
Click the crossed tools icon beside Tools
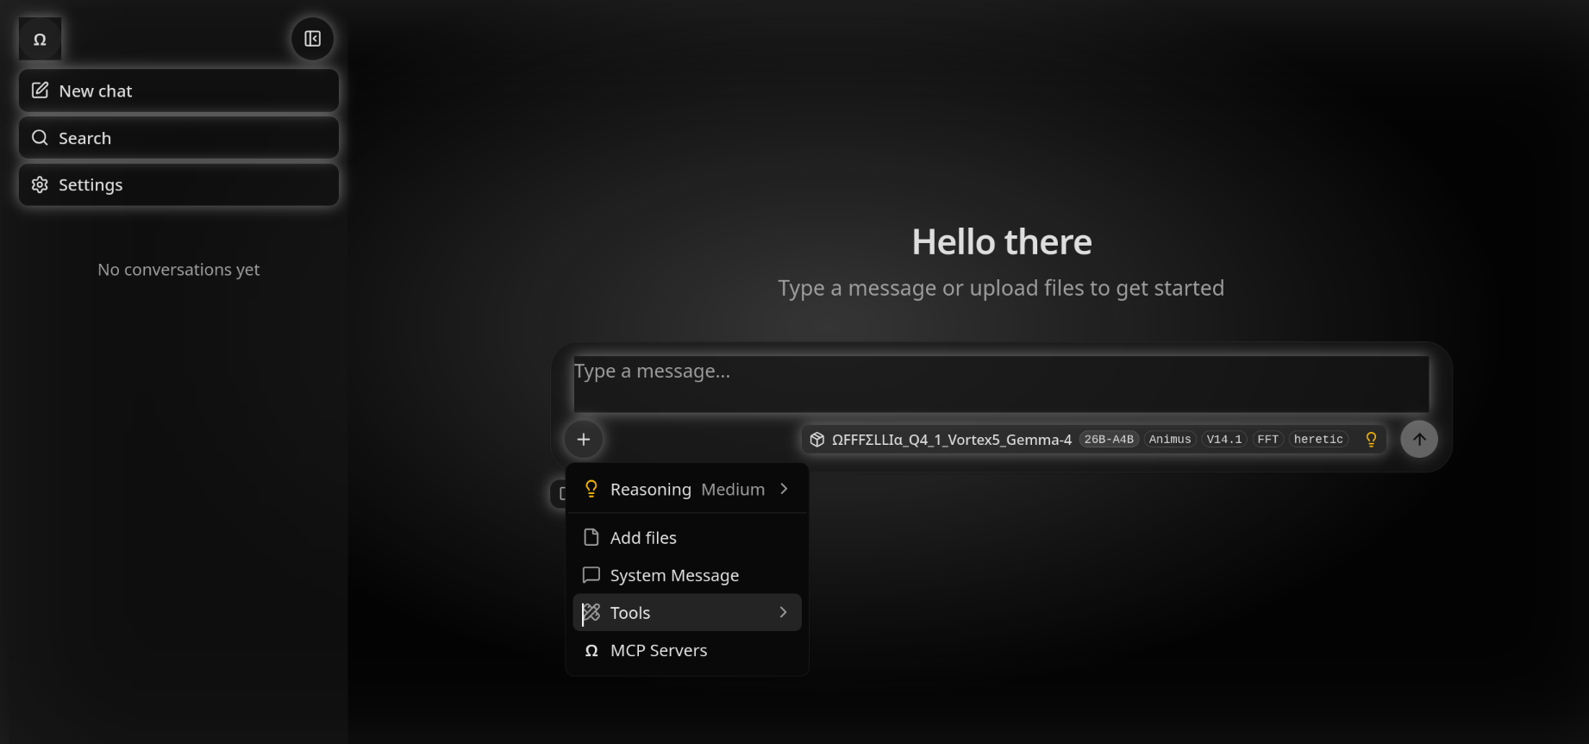[591, 613]
